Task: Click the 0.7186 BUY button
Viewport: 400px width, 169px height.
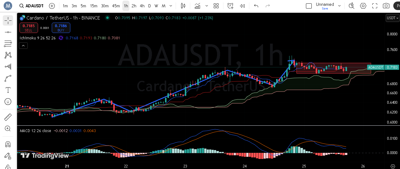Action: [61, 28]
